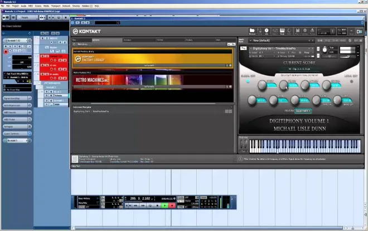The image size is (368, 231).
Task: Toggle Cycle in the transport panel
Action: 150,205
